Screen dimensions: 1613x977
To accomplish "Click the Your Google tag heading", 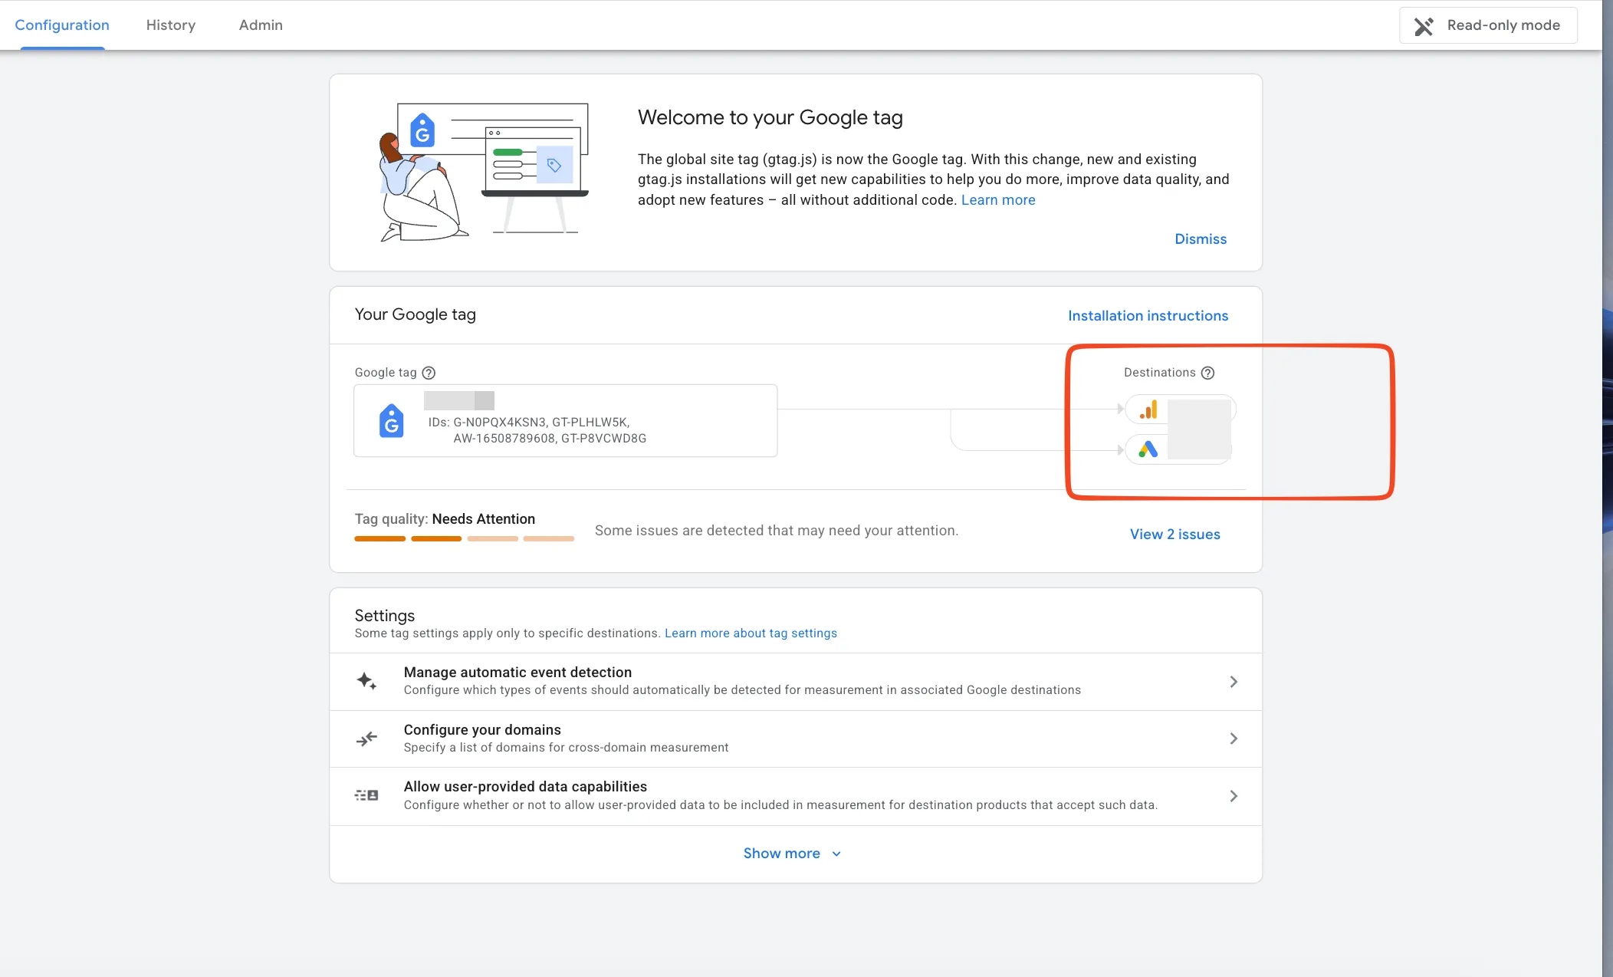I will click(x=415, y=314).
